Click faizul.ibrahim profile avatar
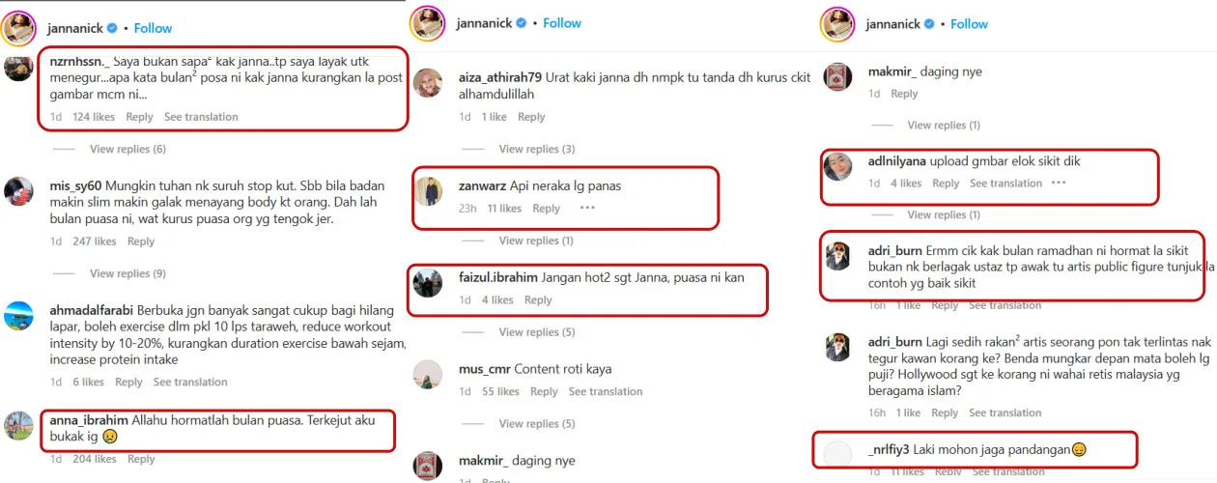 point(428,282)
